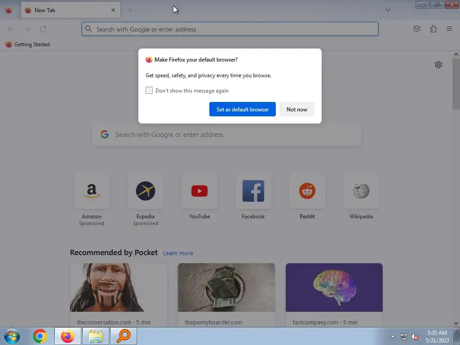The image size is (460, 345).
Task: Launch Chrome from the taskbar
Action: click(x=40, y=336)
